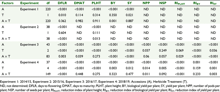This screenshot has width=220, height=92.
Task: Click the df value 83
Action: coord(48,57)
